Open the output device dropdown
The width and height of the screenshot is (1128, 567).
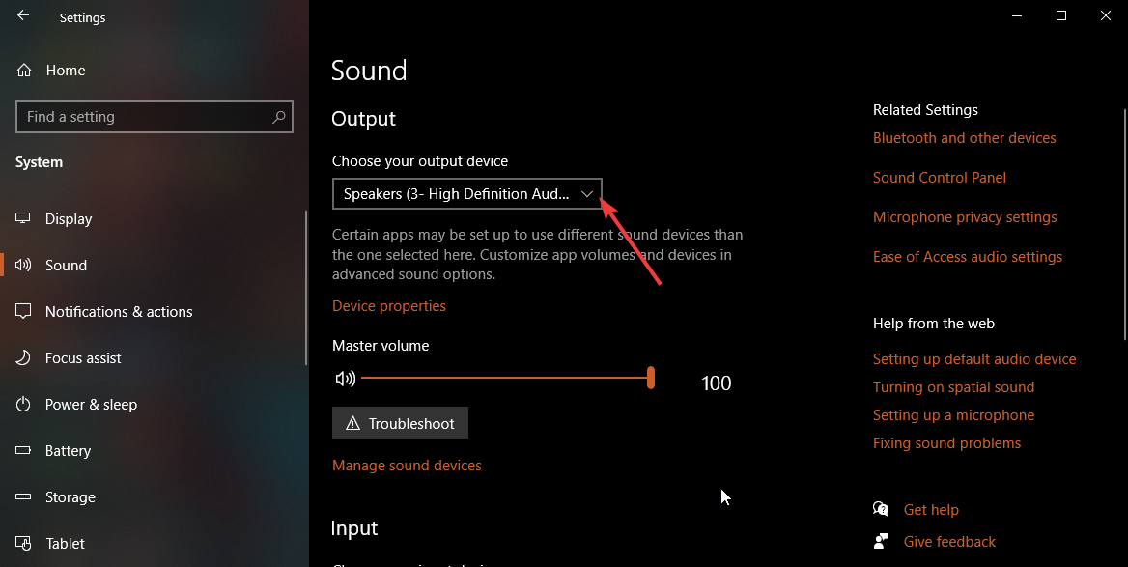(467, 194)
